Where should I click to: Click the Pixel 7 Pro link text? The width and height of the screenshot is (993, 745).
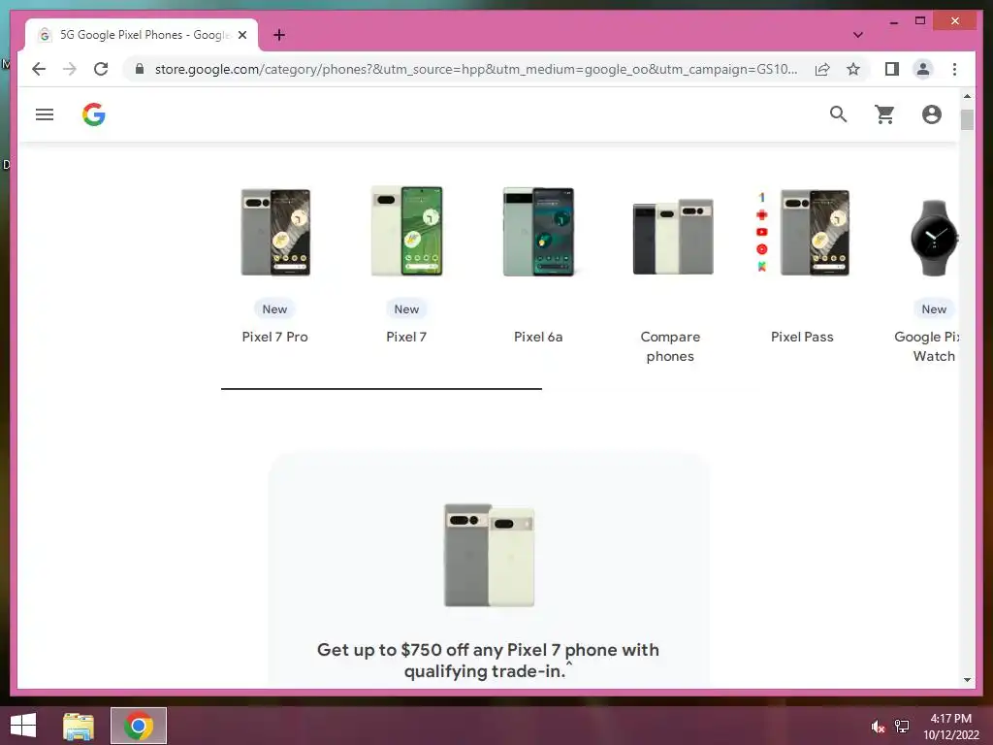[x=274, y=337]
